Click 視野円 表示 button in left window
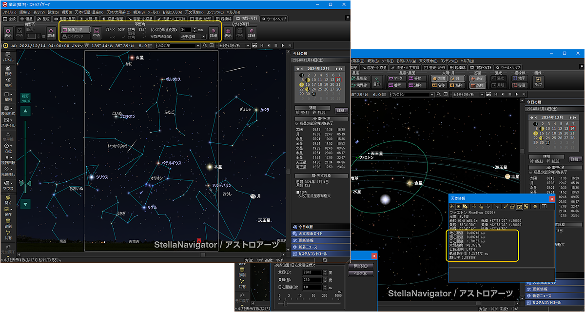 (8, 33)
